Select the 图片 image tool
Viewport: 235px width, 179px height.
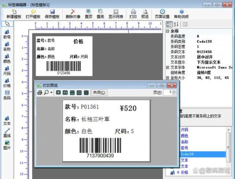click(7, 145)
